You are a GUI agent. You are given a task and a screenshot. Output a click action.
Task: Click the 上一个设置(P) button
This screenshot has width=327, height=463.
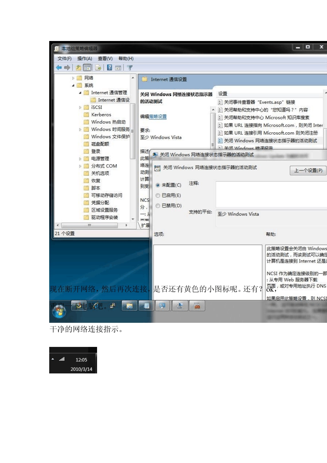[308, 170]
